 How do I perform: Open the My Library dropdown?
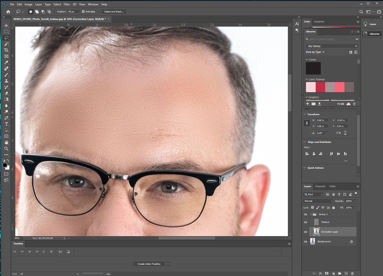pyautogui.click(x=332, y=46)
